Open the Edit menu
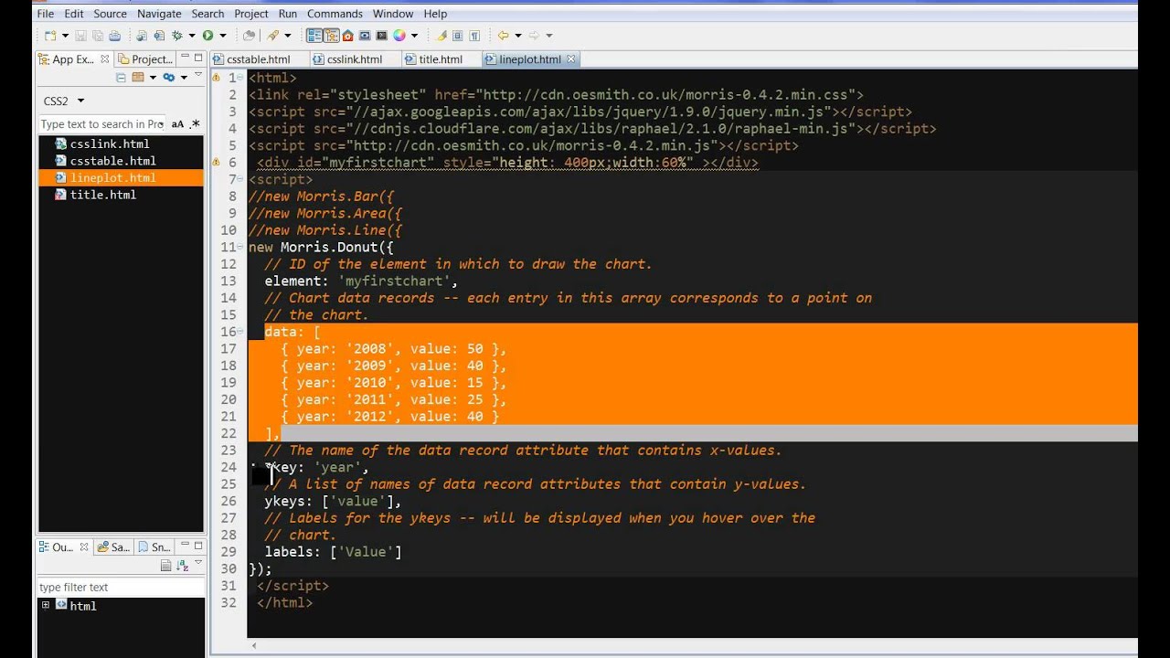This screenshot has width=1170, height=658. click(x=74, y=14)
